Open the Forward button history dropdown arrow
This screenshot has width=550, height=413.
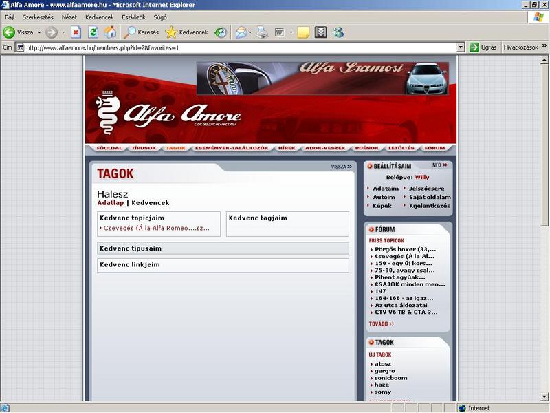63,32
